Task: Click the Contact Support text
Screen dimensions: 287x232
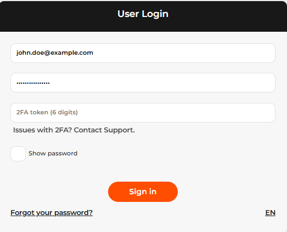Action: point(104,130)
